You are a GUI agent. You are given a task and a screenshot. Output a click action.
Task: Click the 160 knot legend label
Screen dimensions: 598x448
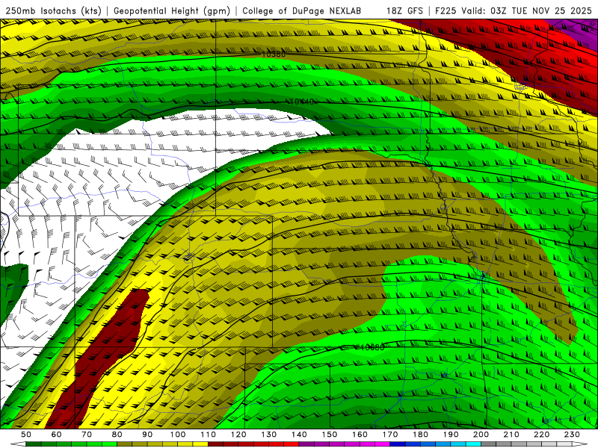360,435
